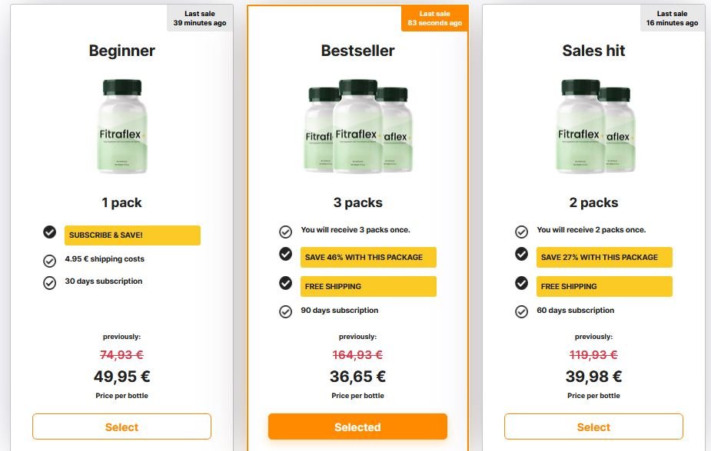The image size is (711, 451).
Task: Click the Bestseller card heading
Action: (357, 51)
